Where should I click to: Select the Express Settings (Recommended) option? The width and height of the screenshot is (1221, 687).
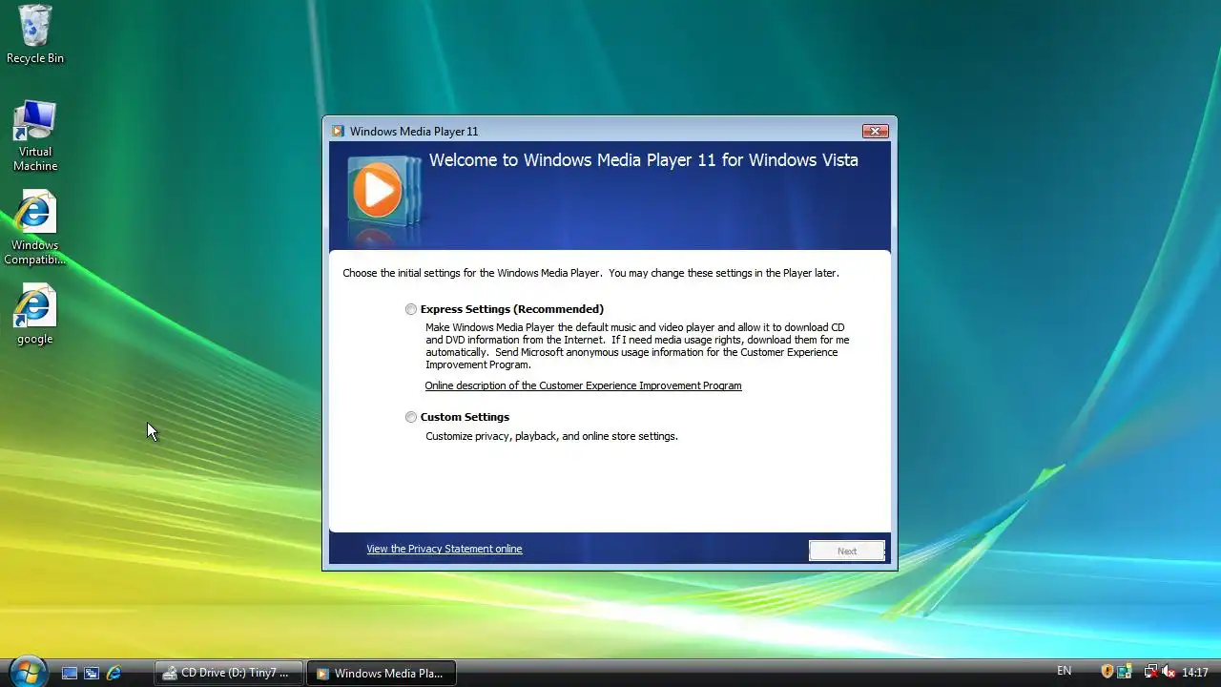[x=411, y=309]
